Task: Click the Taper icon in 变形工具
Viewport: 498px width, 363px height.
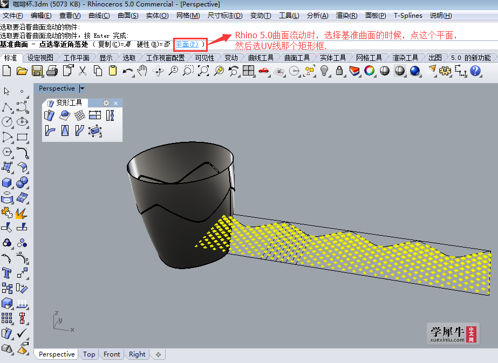Action: pyautogui.click(x=65, y=131)
